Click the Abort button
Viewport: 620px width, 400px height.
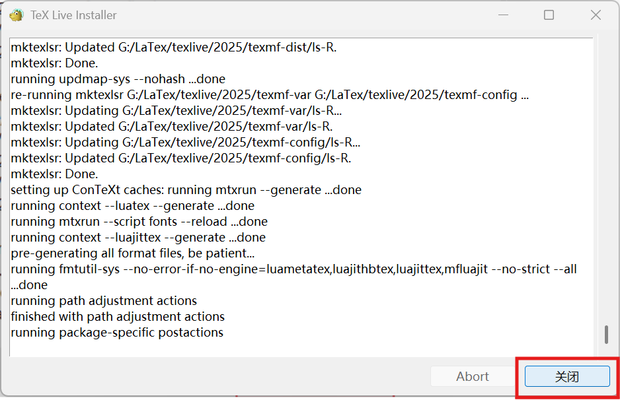pyautogui.click(x=472, y=376)
